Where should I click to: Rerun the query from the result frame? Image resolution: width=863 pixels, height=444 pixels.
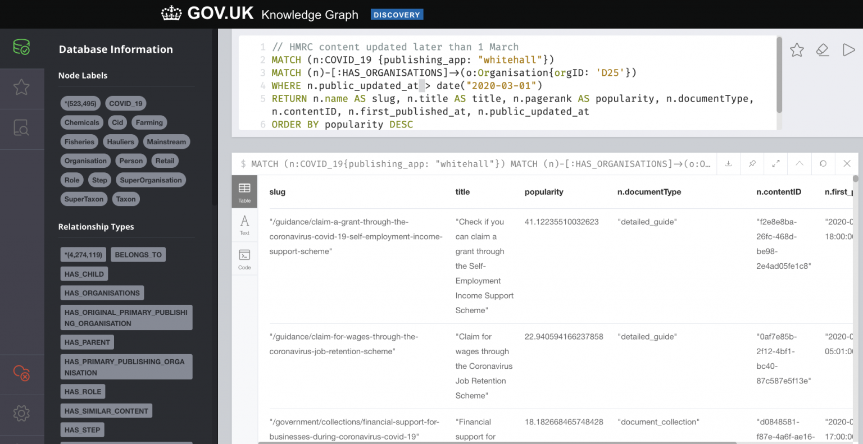(823, 163)
